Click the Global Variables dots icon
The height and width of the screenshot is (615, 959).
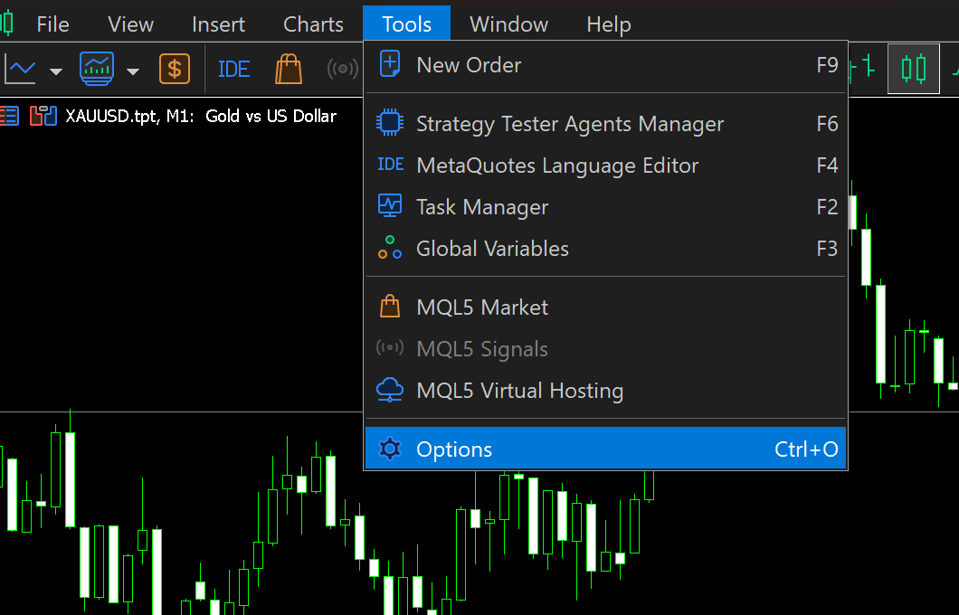[390, 248]
